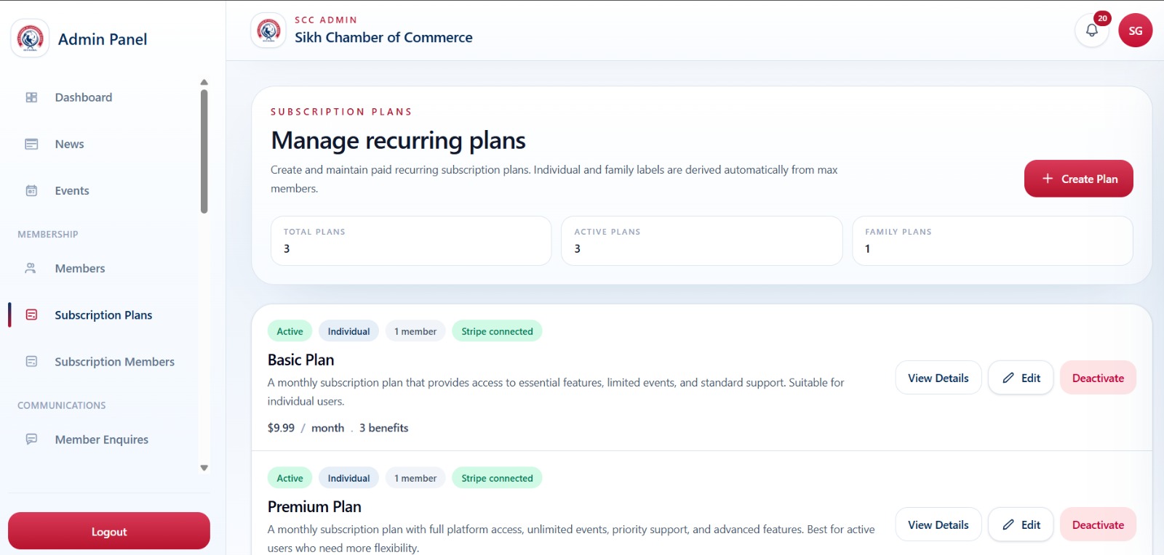Click the Members people icon
The image size is (1164, 555).
coord(31,268)
